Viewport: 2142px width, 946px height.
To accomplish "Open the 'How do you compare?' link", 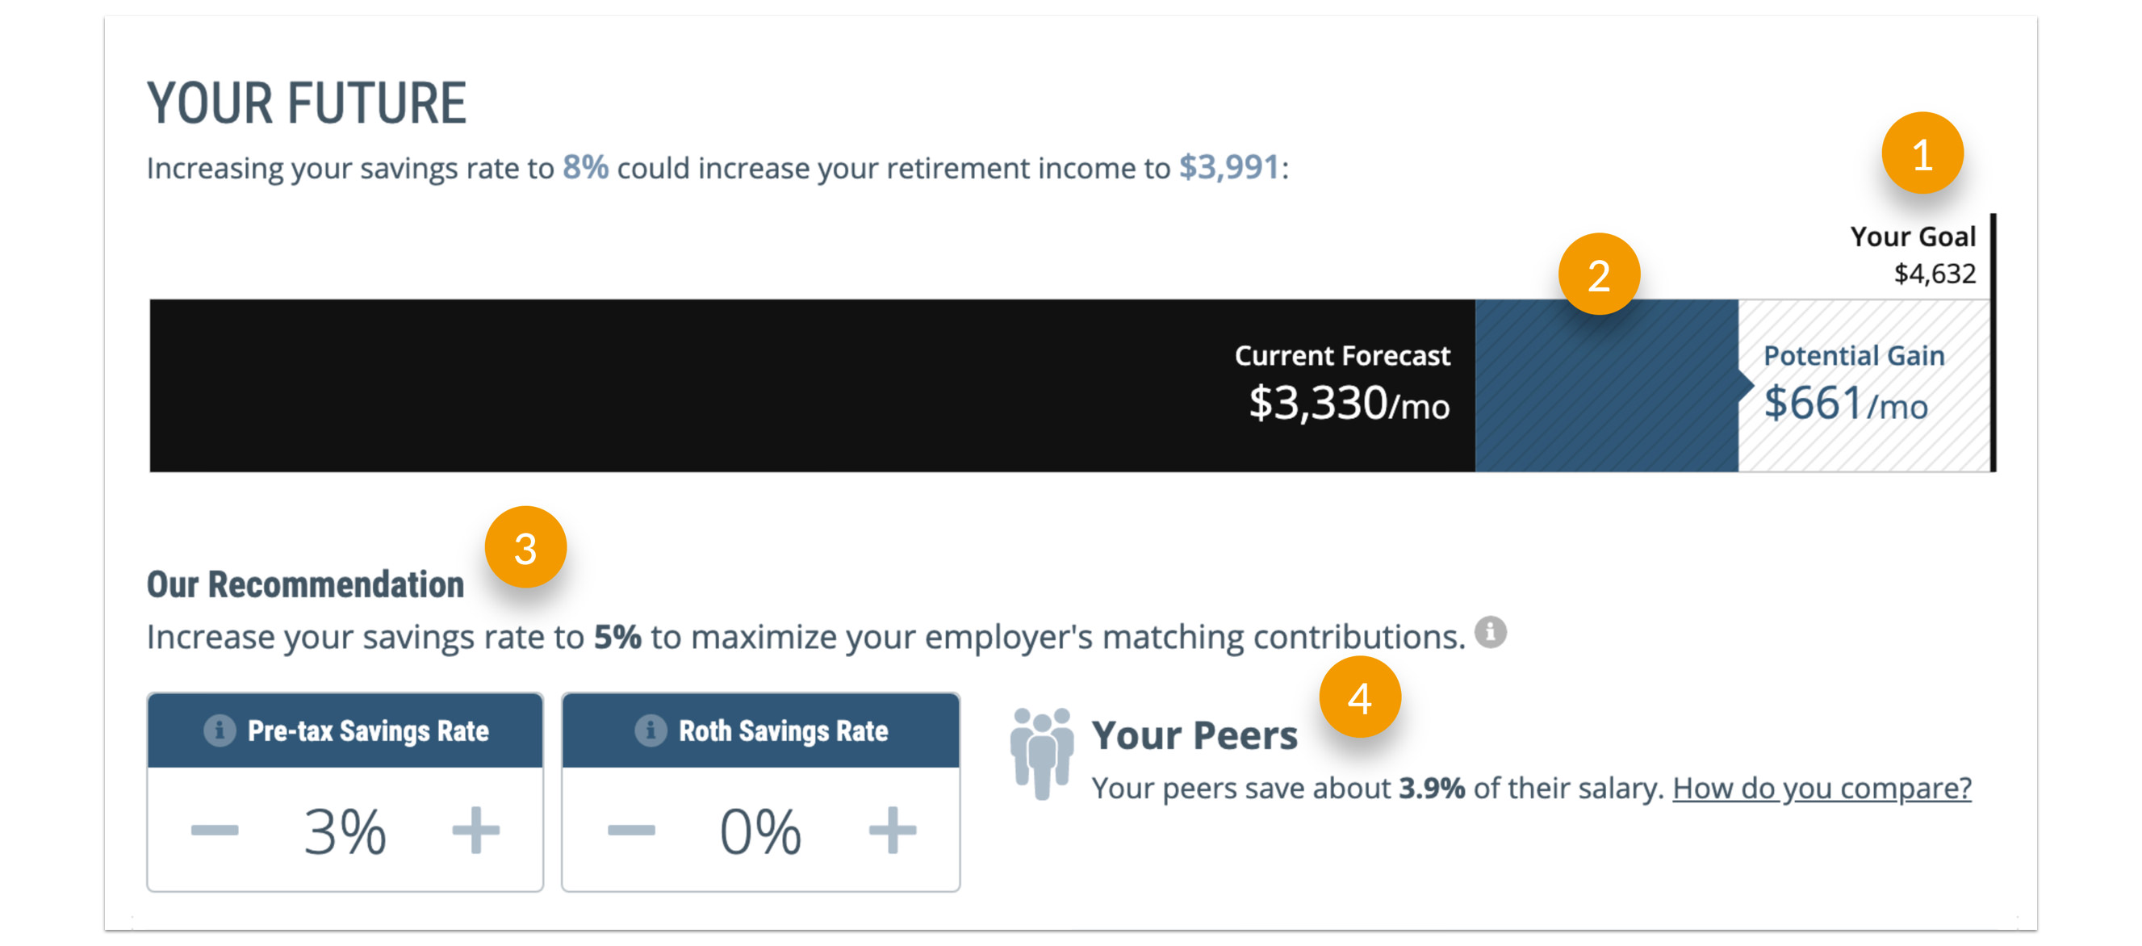I will [x=1821, y=788].
